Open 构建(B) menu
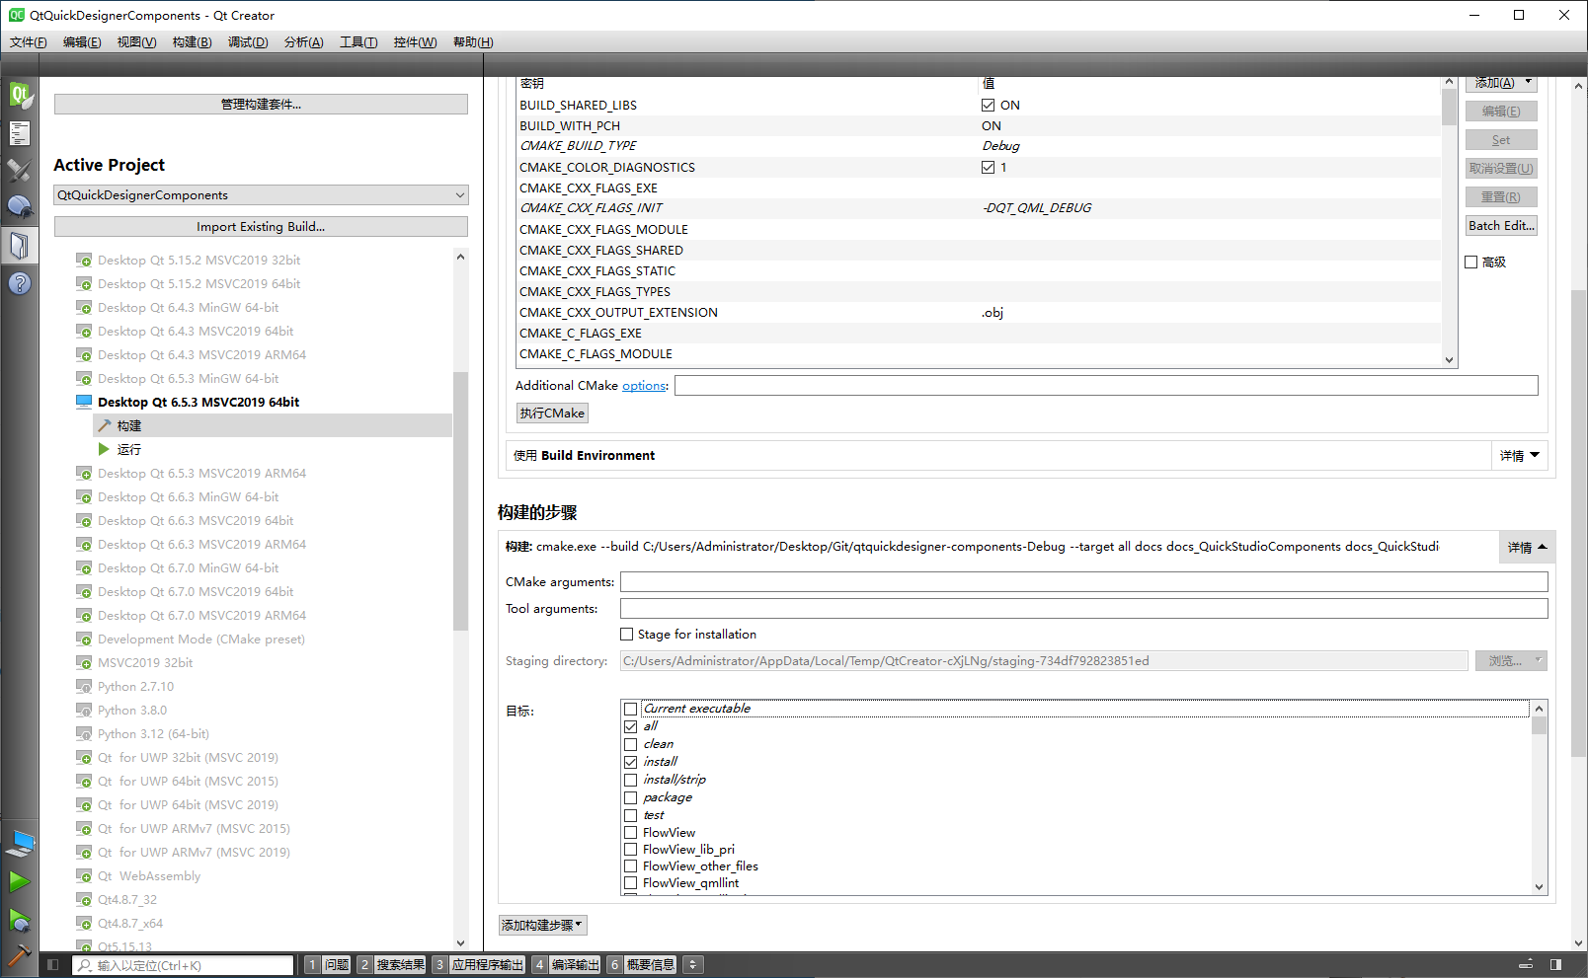The width and height of the screenshot is (1588, 978). [x=192, y=42]
